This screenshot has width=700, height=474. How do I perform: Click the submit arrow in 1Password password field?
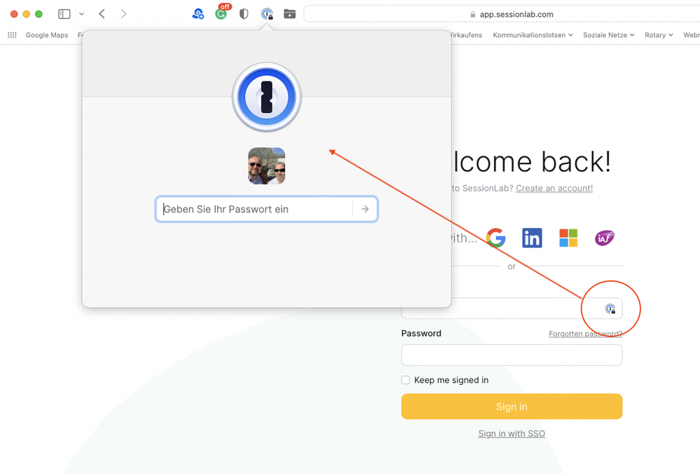click(x=365, y=209)
